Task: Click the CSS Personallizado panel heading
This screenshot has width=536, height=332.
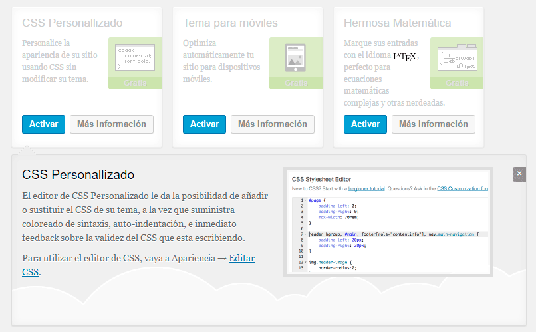Action: pyautogui.click(x=78, y=175)
